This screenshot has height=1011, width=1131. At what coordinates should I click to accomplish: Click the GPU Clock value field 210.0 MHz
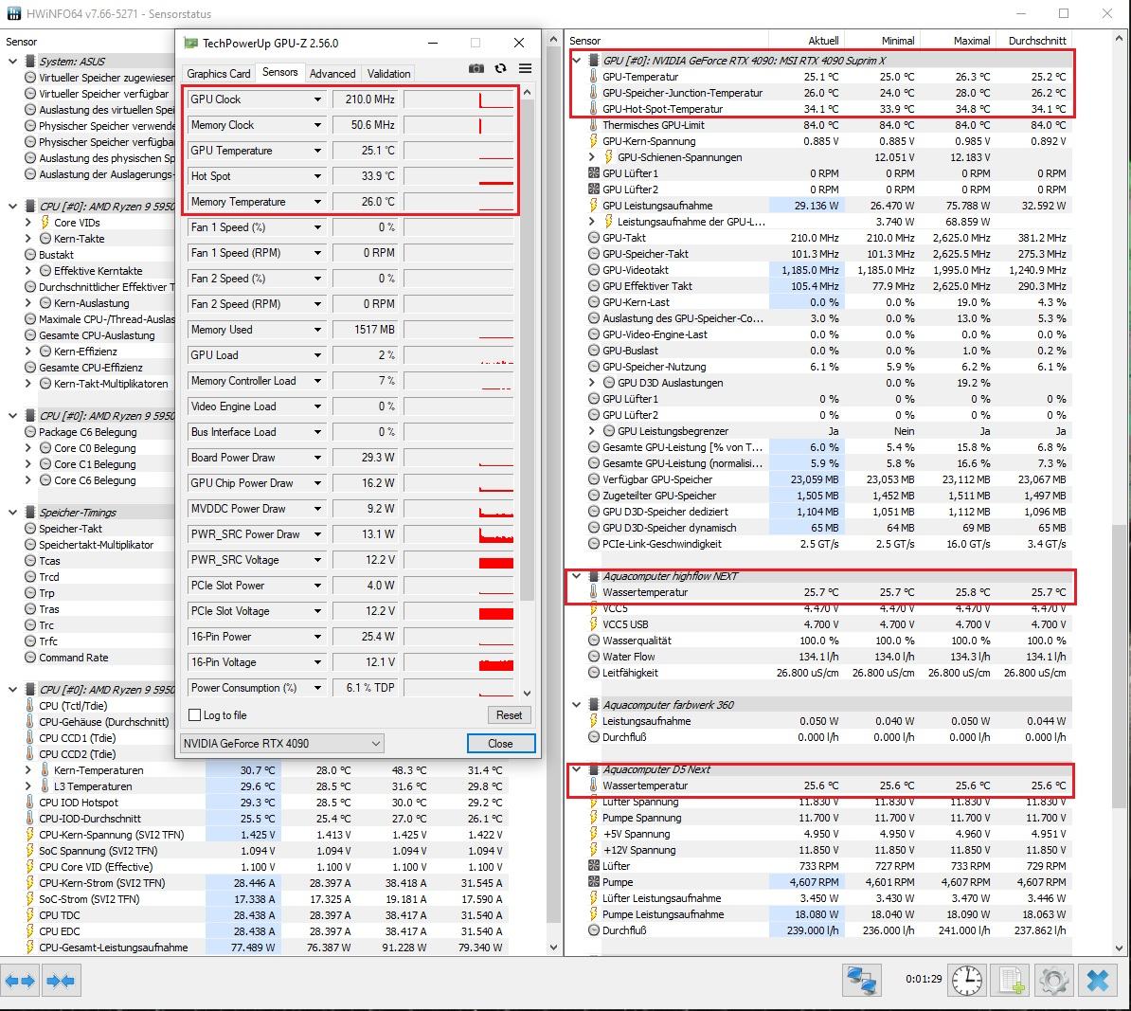[x=365, y=99]
